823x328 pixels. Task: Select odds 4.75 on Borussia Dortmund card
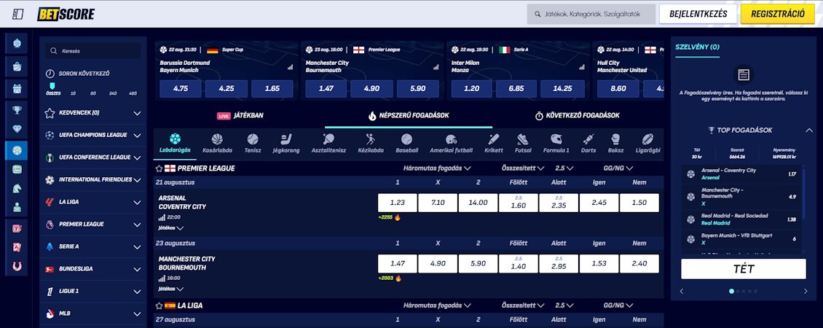[x=181, y=89]
